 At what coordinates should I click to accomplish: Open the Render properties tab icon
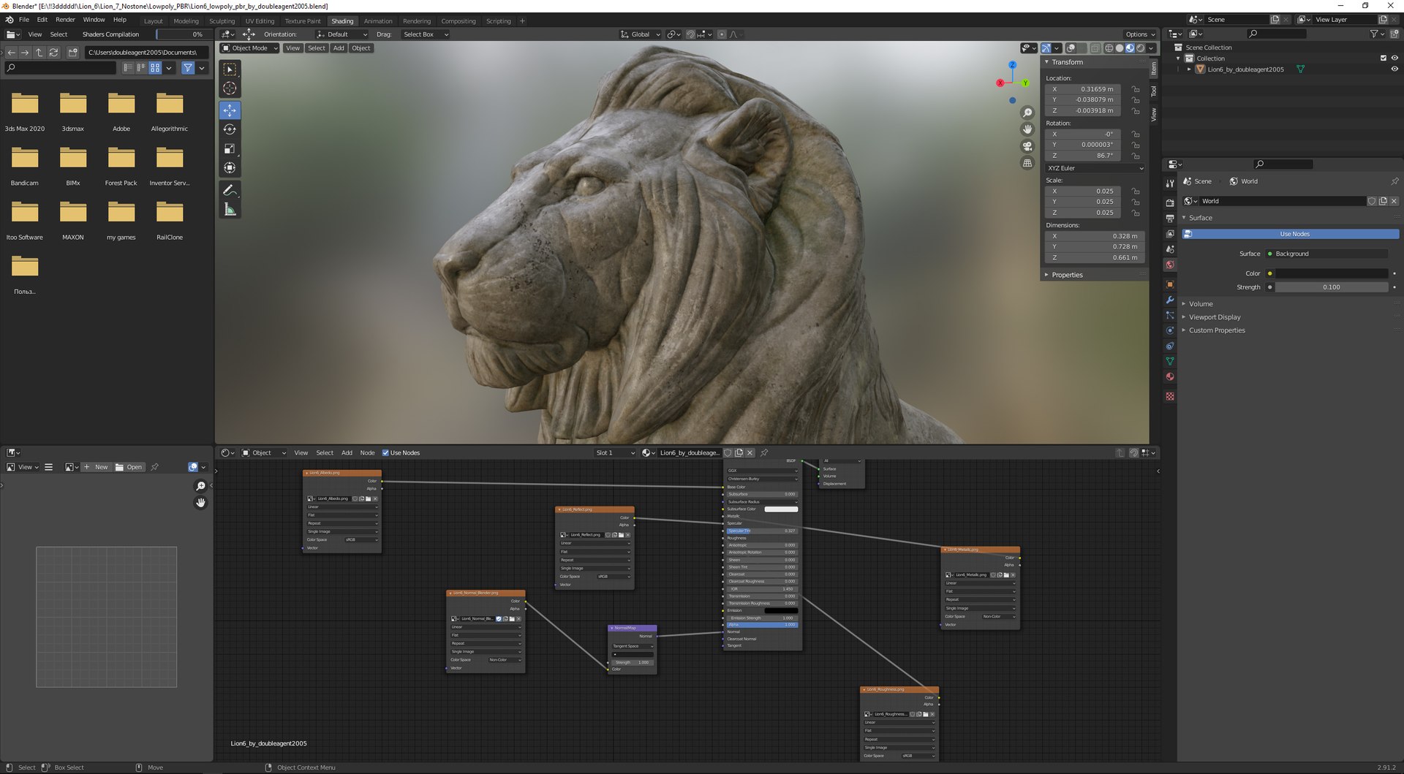[1170, 202]
